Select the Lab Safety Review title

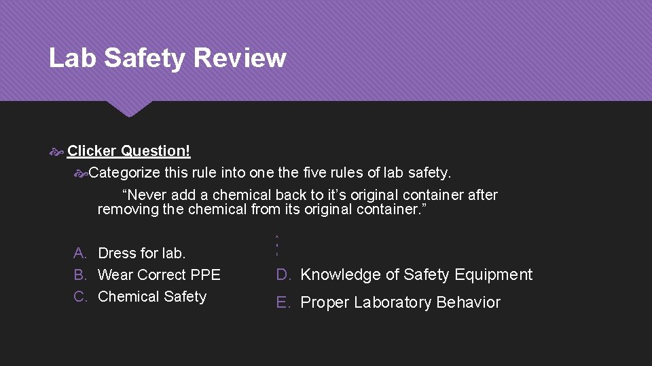coord(167,58)
